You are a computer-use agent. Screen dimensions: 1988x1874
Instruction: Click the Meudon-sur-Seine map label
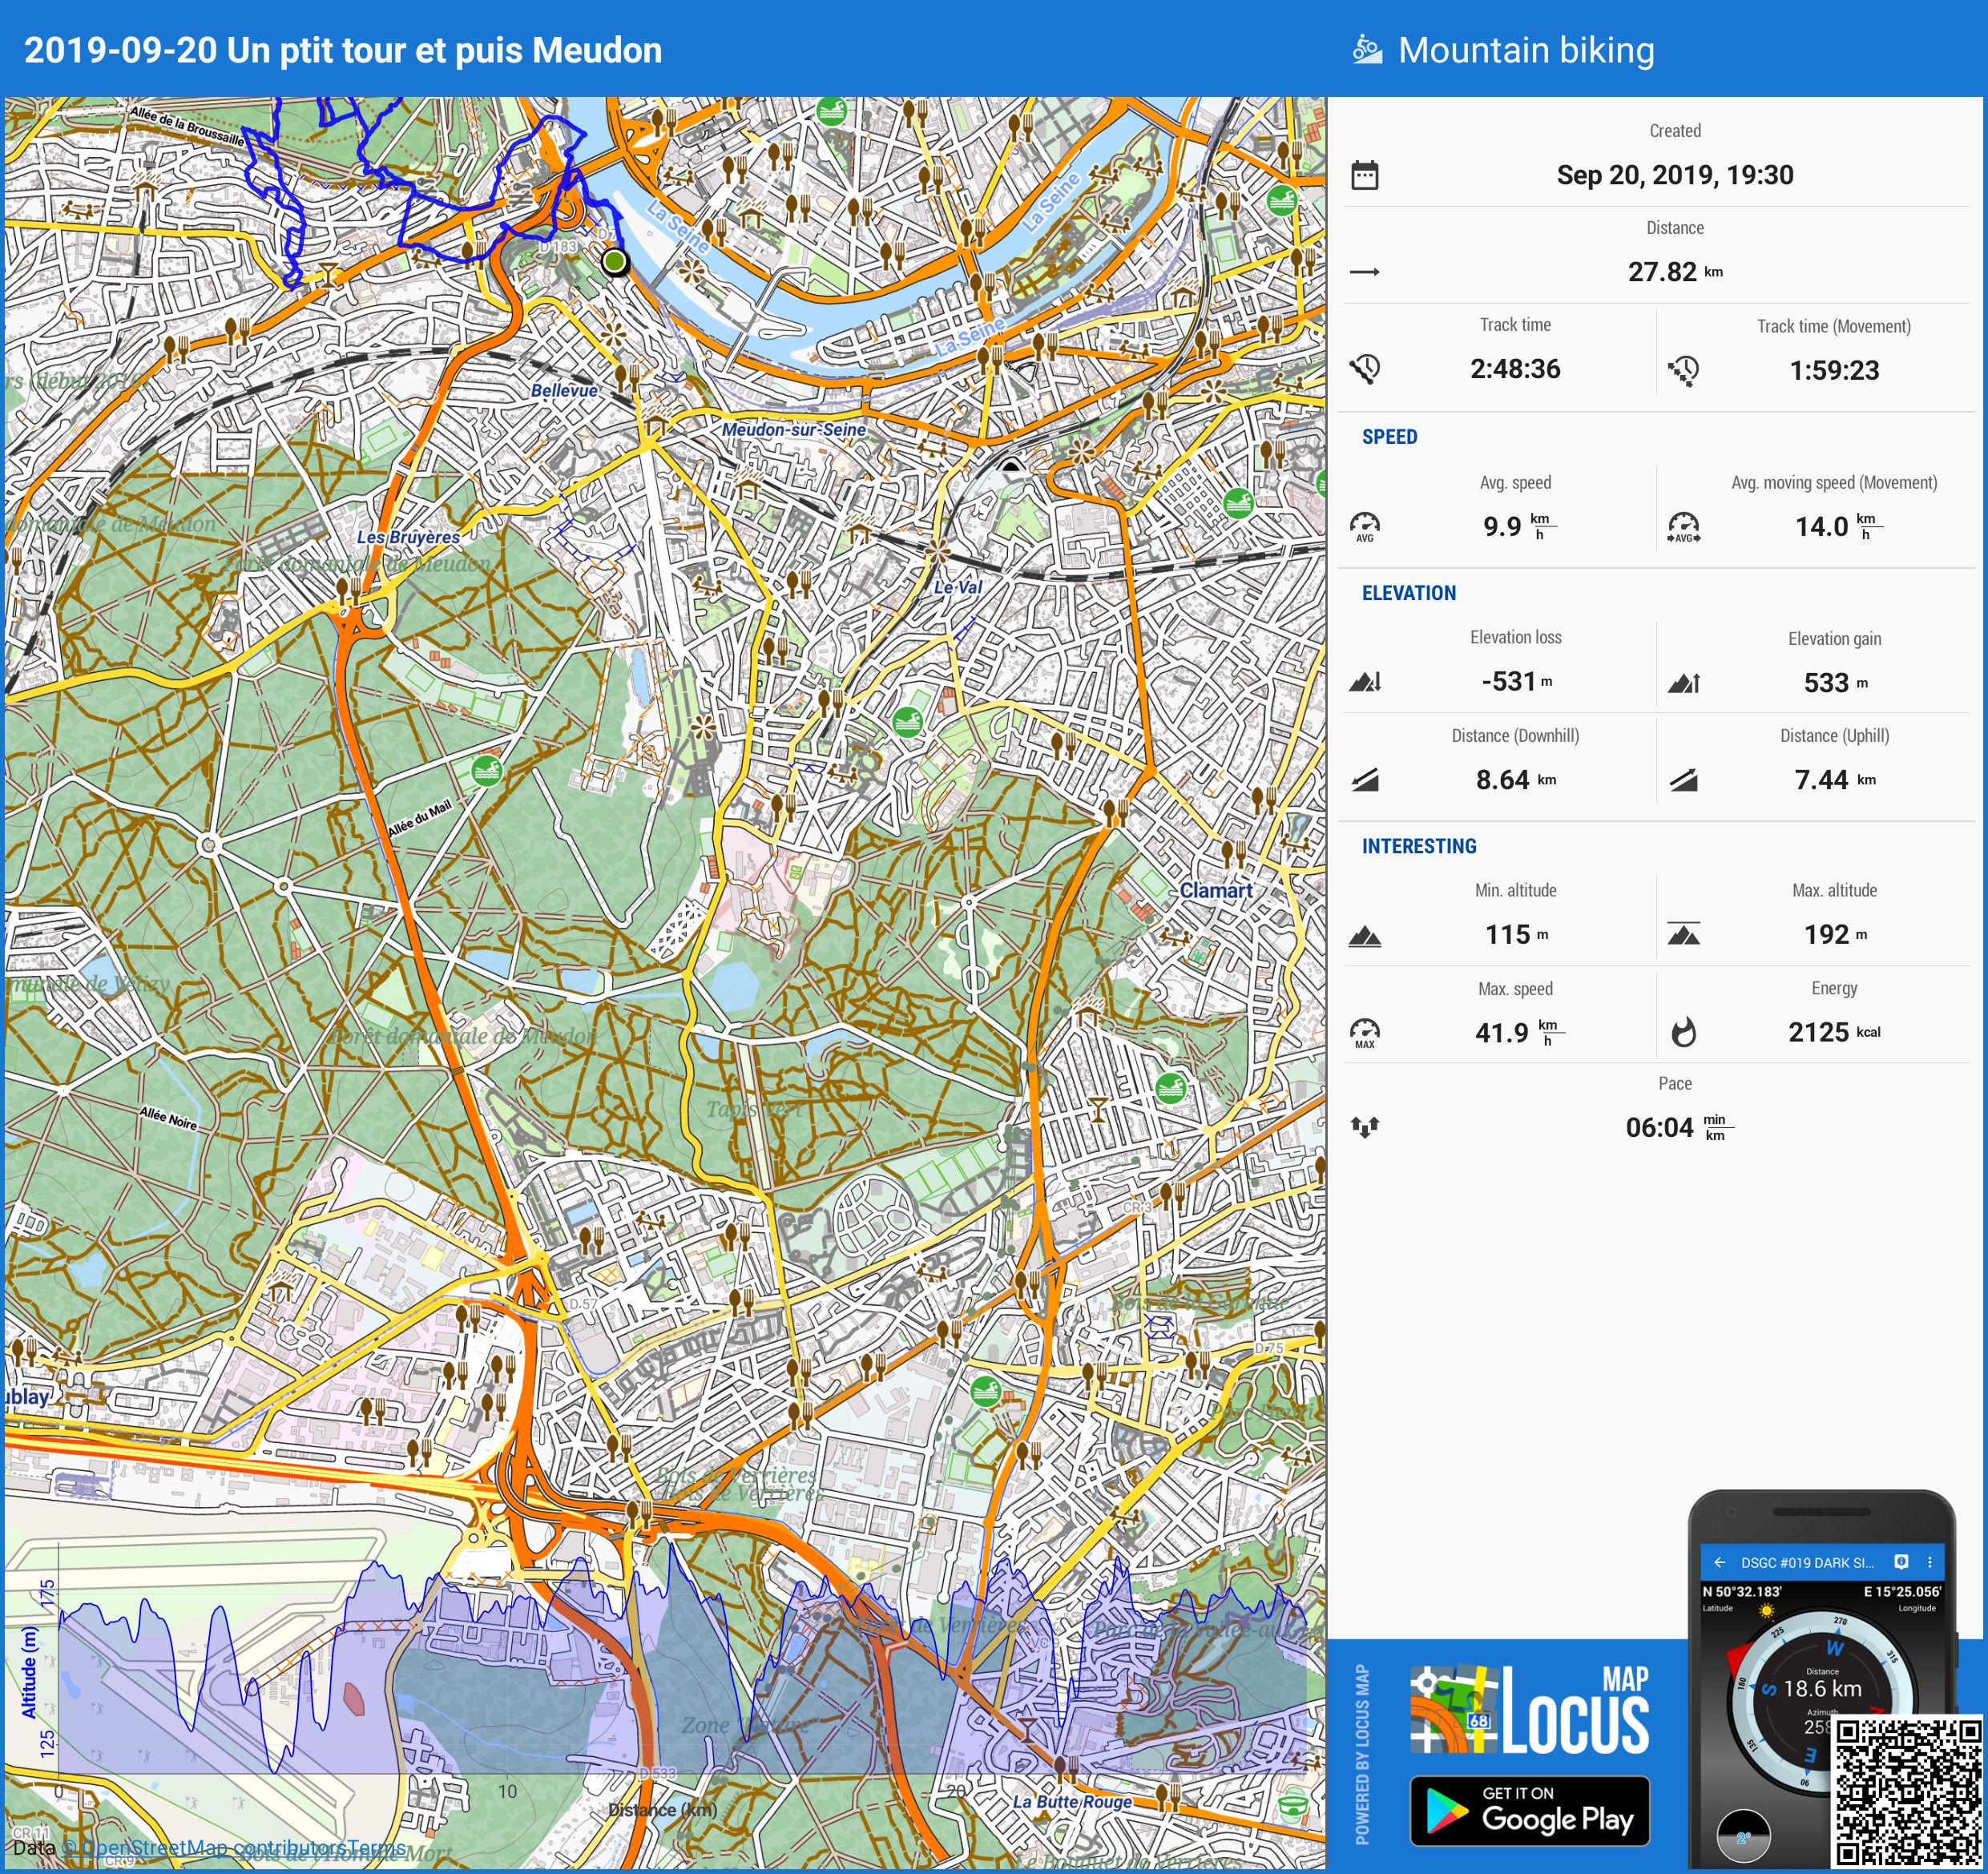(794, 429)
